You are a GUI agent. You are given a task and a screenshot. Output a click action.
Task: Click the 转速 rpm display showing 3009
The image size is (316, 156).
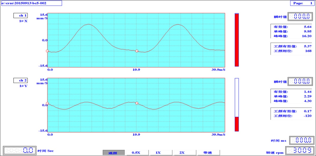(299, 150)
